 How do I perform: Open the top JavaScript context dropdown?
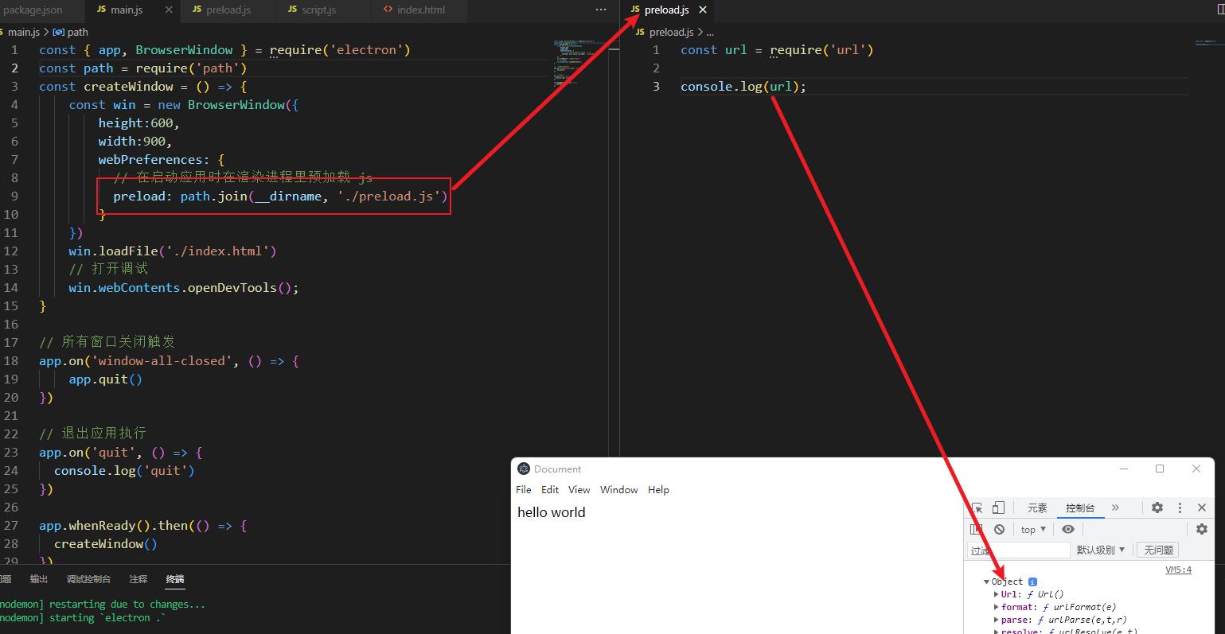click(x=1033, y=530)
